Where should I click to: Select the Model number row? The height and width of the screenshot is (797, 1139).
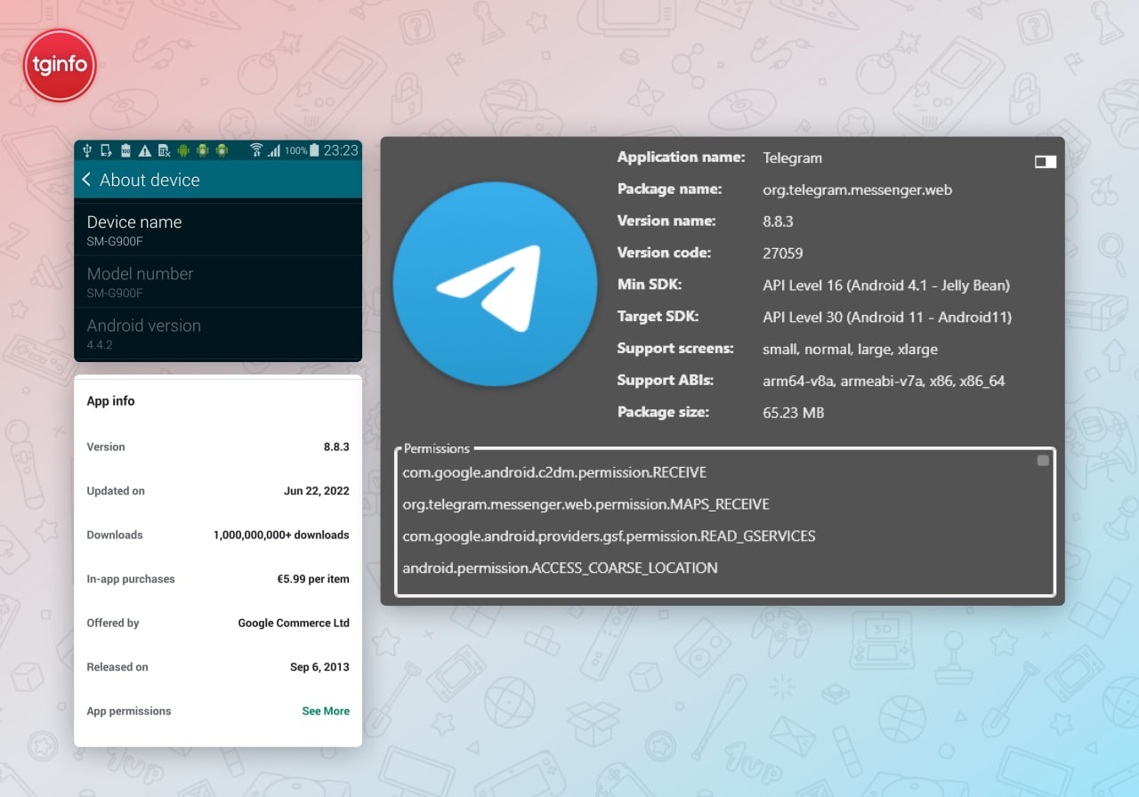pyautogui.click(x=218, y=281)
